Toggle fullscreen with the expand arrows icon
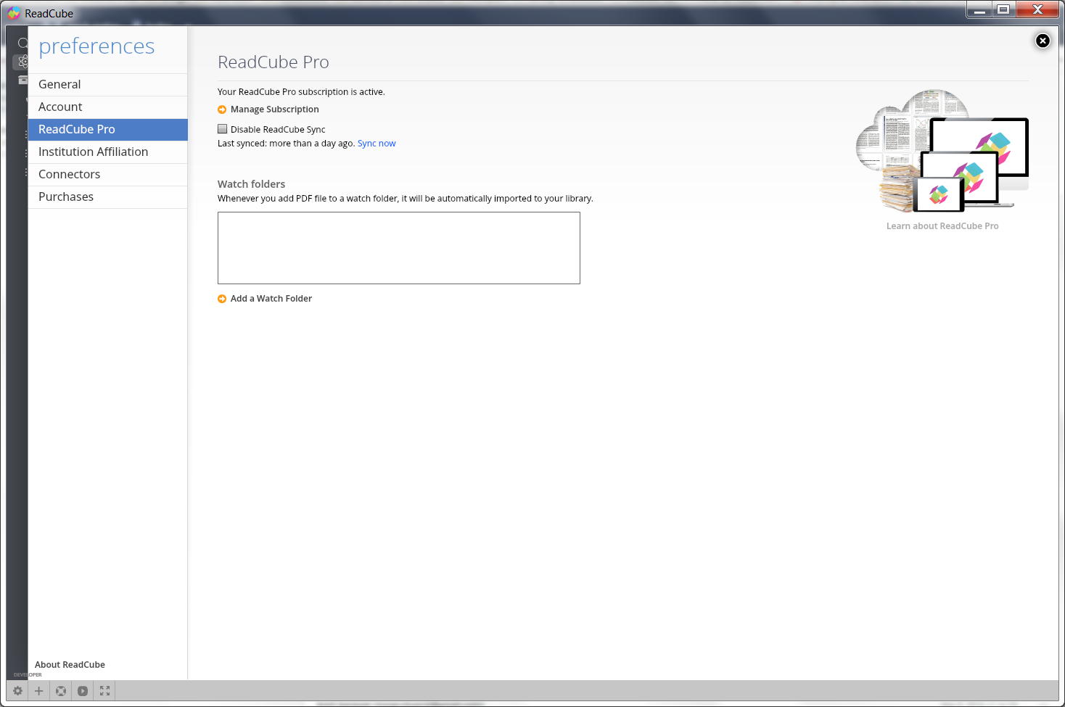 tap(104, 691)
